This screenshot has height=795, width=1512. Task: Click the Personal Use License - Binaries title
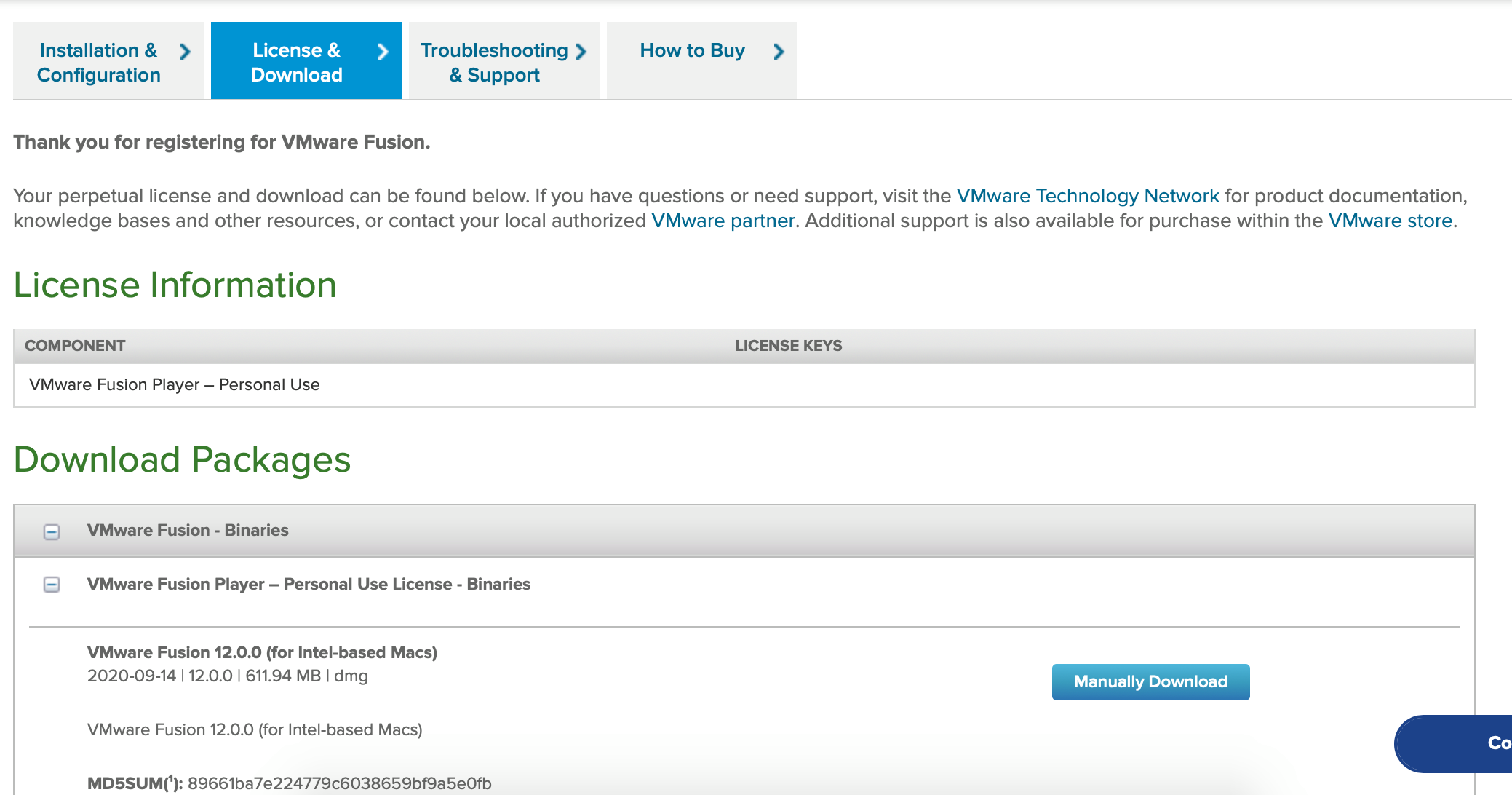(309, 584)
